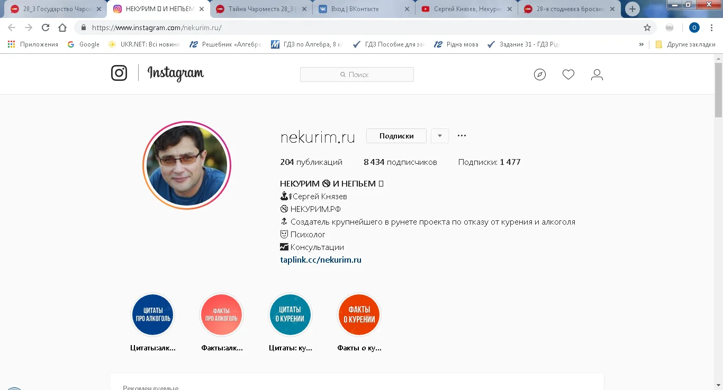The image size is (723, 390).
Task: Click the Сергей Князев name line
Action: [313, 197]
